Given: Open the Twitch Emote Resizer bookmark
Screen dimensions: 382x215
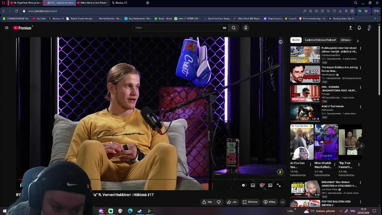Looking at the screenshot, I should (79, 19).
